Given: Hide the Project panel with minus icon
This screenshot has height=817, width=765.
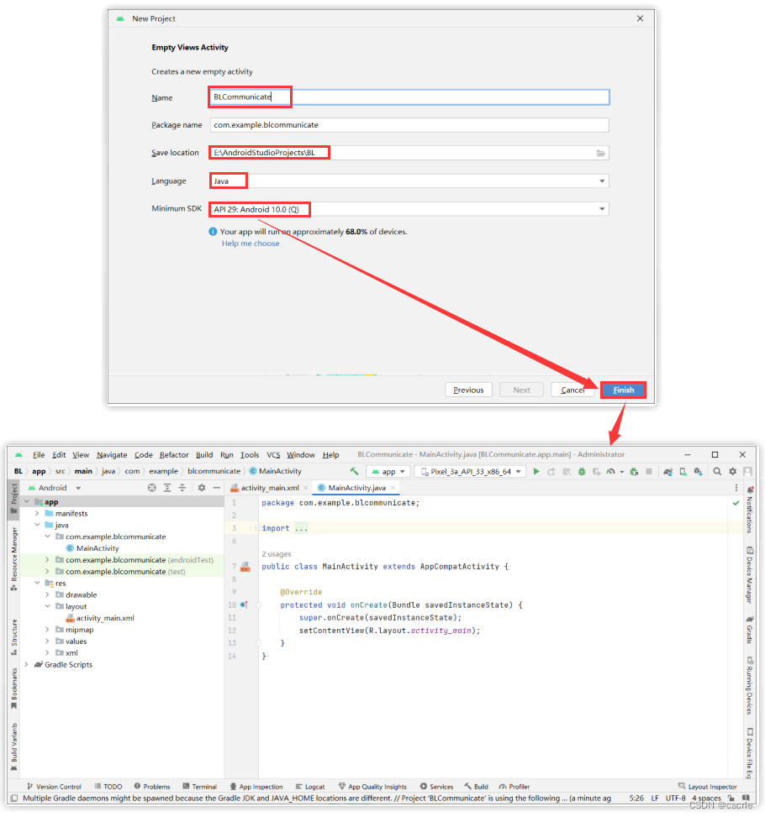Looking at the screenshot, I should point(217,488).
